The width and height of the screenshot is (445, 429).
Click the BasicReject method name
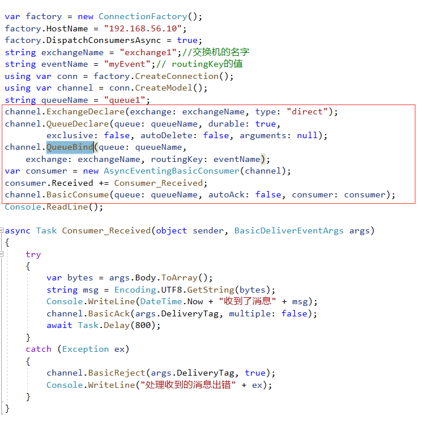pos(117,373)
